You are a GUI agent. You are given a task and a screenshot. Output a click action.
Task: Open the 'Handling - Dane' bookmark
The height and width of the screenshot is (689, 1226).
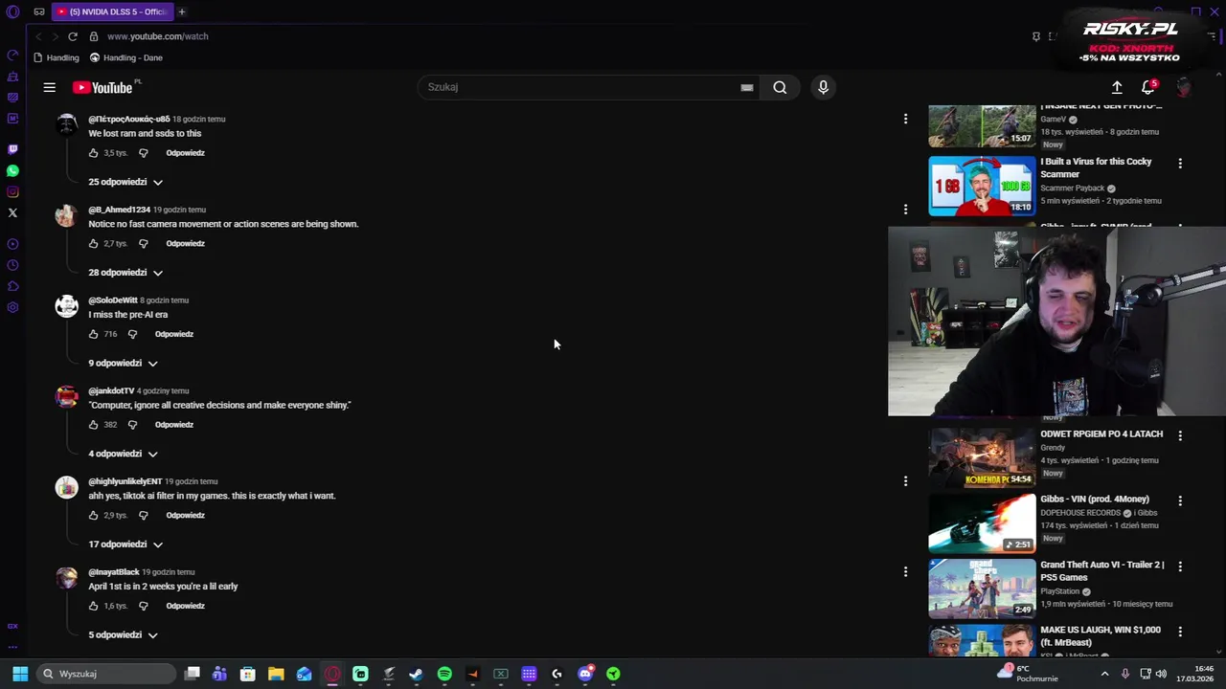pos(125,57)
